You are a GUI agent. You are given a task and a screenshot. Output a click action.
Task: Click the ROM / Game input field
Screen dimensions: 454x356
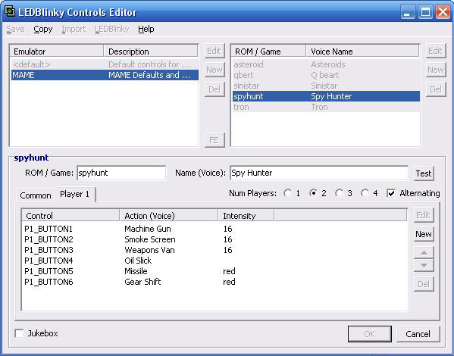click(121, 173)
